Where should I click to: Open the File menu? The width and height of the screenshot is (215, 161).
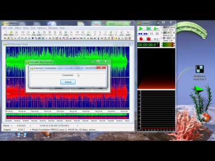pos(4,28)
